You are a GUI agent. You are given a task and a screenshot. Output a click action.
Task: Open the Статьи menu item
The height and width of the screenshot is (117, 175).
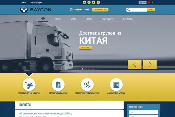click(89, 19)
